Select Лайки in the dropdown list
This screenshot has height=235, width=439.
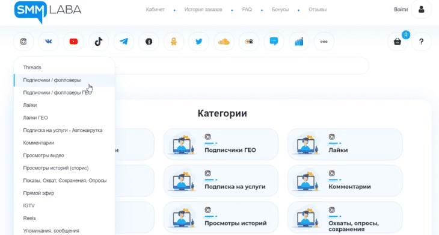coord(64,105)
